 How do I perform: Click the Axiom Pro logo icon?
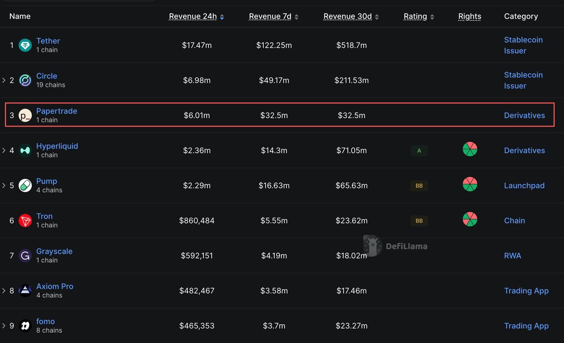(x=25, y=291)
